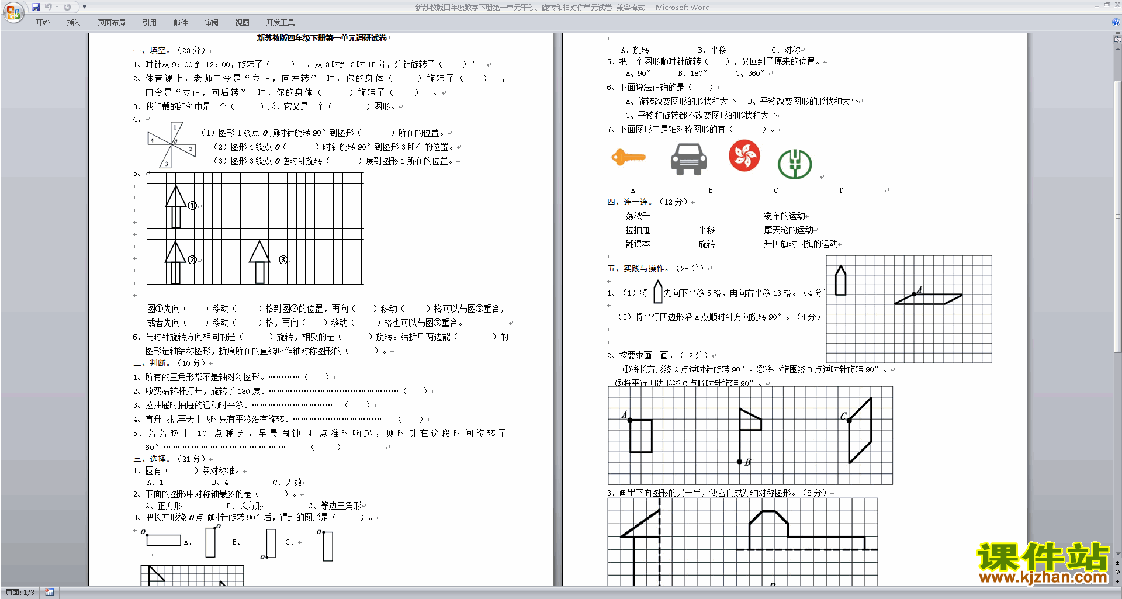Click the symmetry drawing grid in question 3
Screen dimensions: 1122x599
click(x=742, y=542)
